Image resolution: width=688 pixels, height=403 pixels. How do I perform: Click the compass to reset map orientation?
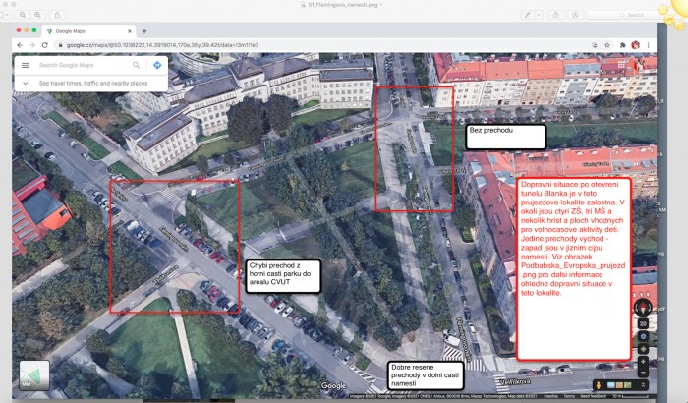(643, 308)
